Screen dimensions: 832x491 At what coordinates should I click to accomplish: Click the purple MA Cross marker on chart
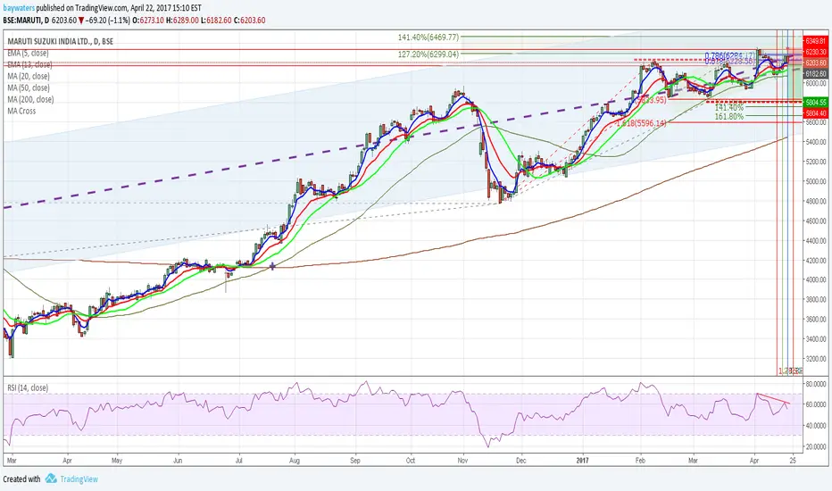tap(273, 266)
